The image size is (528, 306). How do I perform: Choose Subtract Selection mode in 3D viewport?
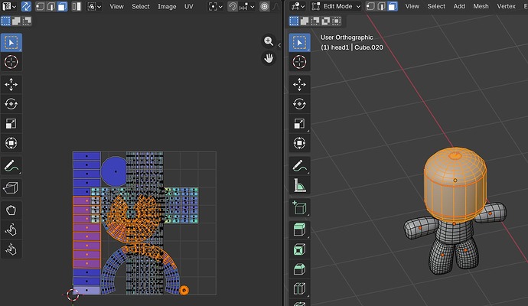(x=315, y=21)
